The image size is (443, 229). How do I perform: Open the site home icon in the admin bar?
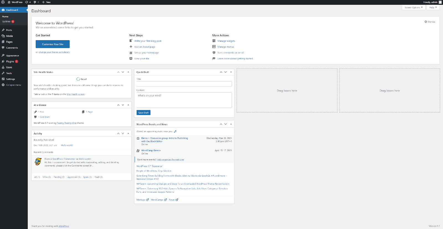[x=9, y=2]
